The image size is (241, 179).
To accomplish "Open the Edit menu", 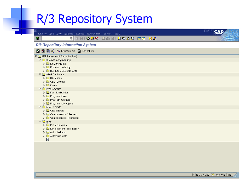I will (51, 33).
